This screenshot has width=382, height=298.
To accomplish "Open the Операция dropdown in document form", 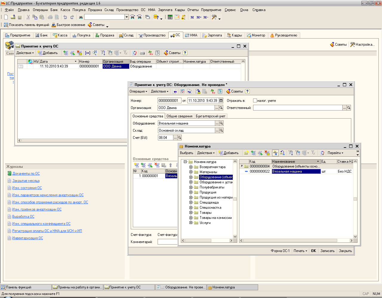I will (x=138, y=91).
